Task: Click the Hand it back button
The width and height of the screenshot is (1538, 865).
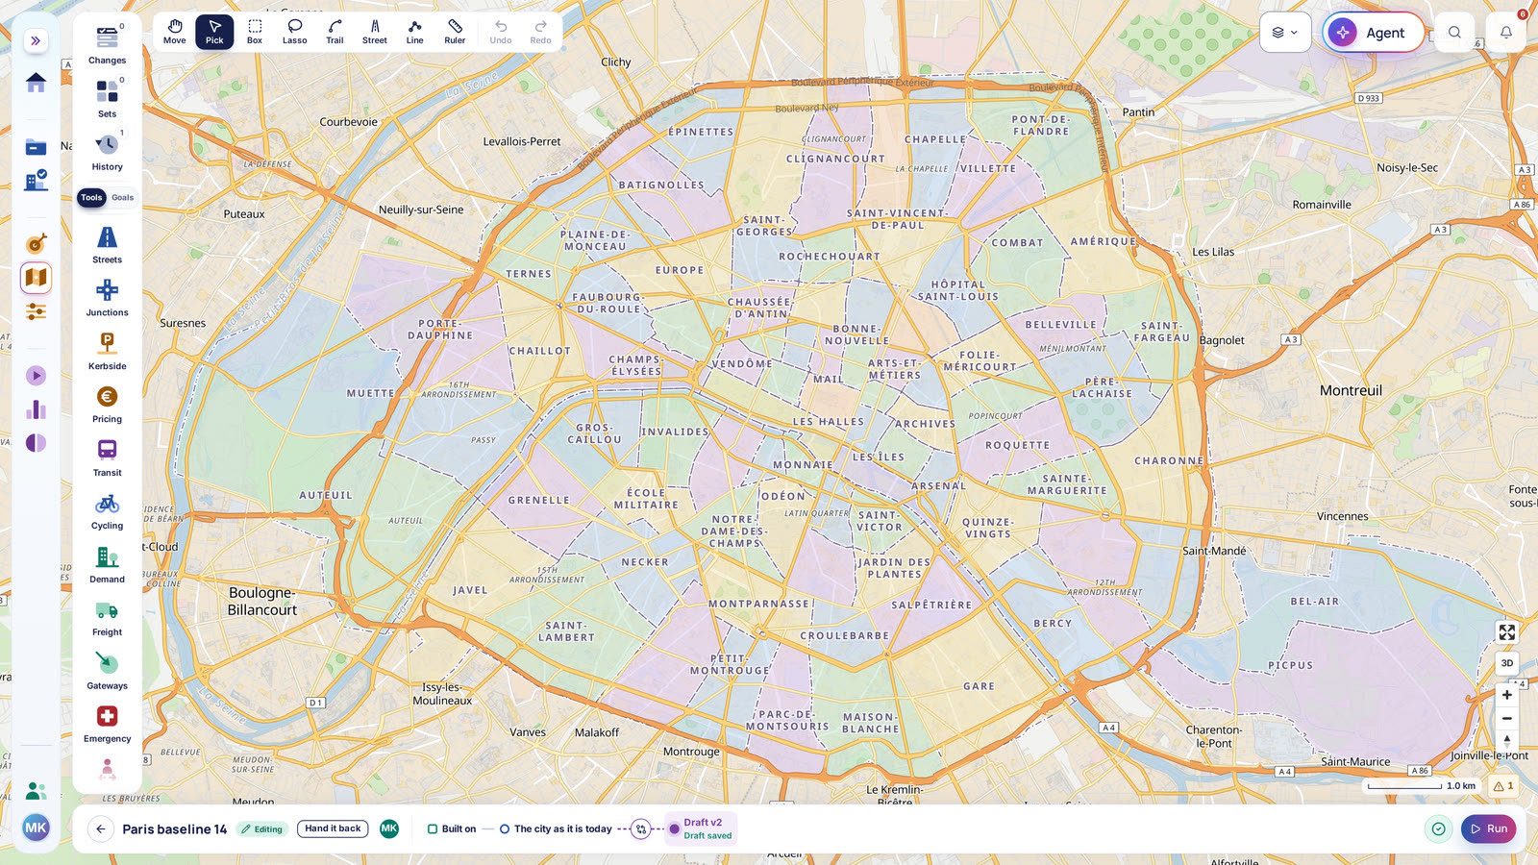Action: tap(333, 828)
